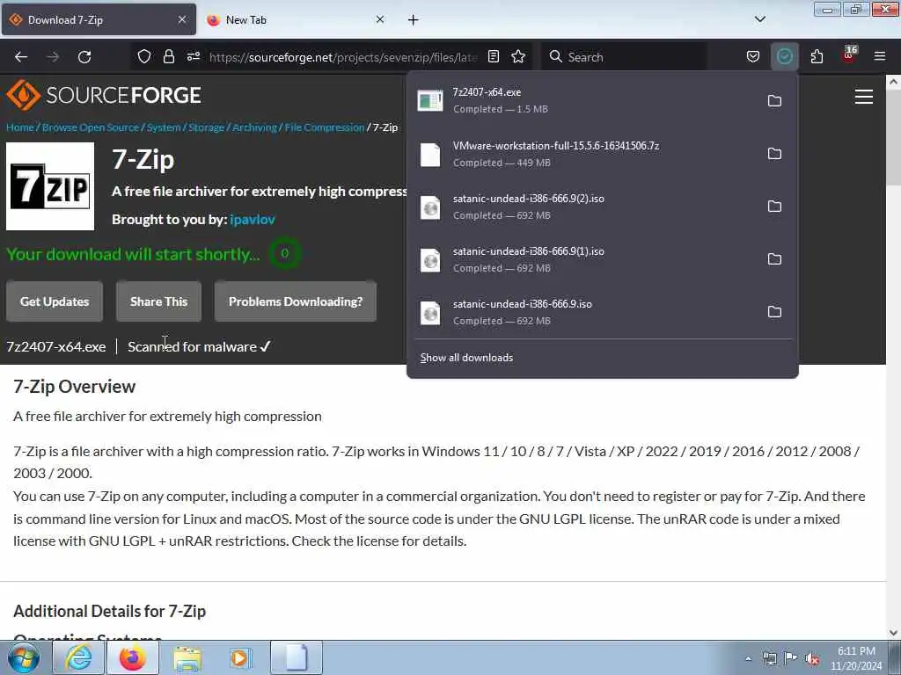This screenshot has height=675, width=901.
Task: Open Firefox application menu
Action: [x=879, y=56]
